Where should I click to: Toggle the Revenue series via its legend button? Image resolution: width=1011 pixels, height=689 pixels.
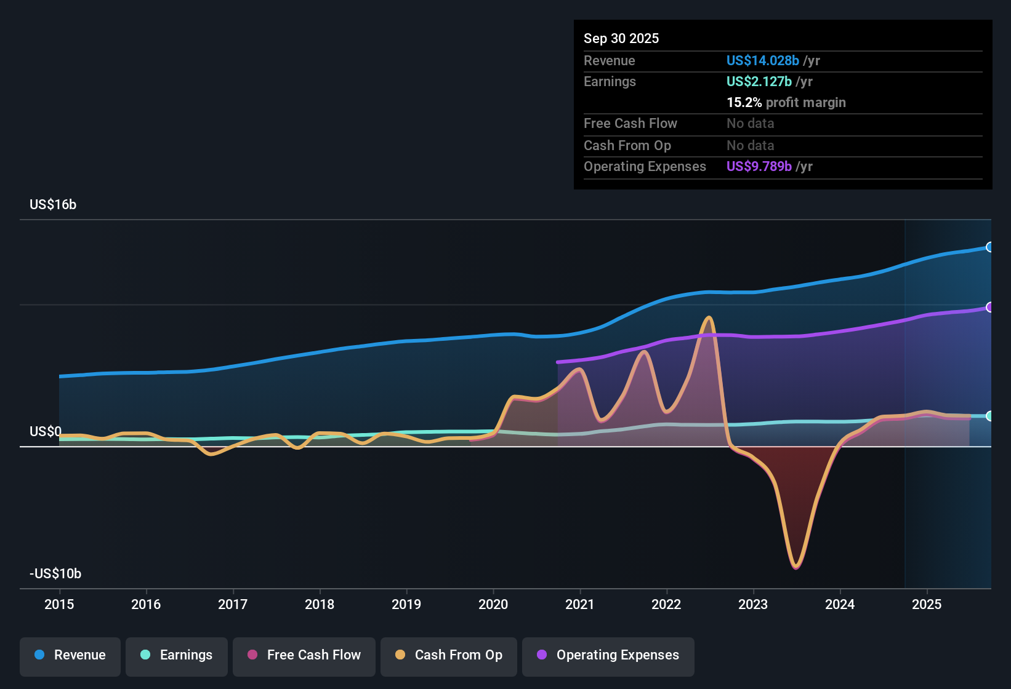[x=70, y=655]
